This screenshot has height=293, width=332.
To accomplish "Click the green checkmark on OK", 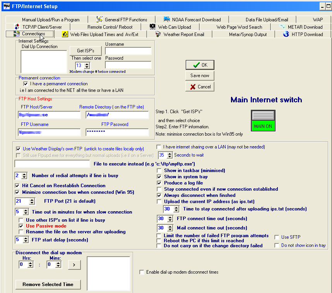I will click(x=197, y=65).
